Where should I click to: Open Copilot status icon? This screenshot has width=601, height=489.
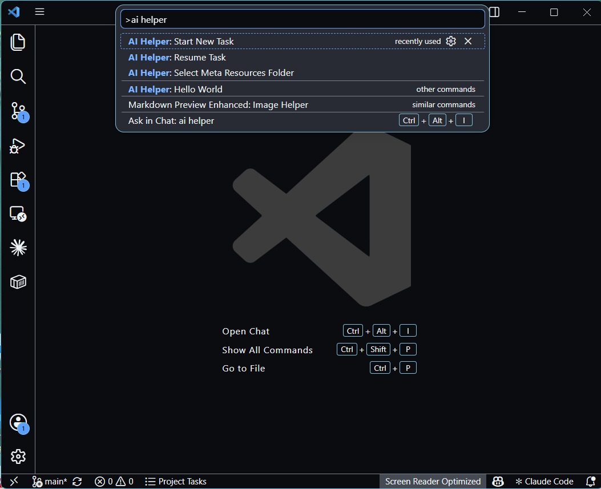pos(498,482)
